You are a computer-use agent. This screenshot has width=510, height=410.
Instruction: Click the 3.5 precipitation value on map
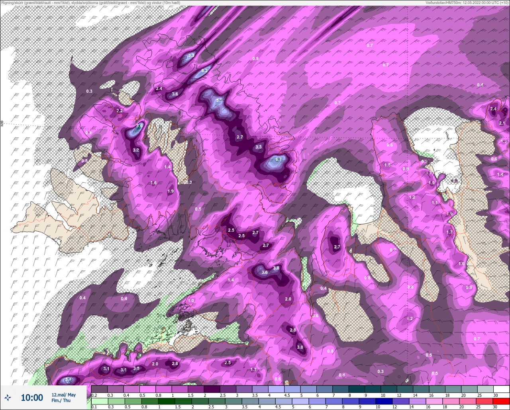136,369
